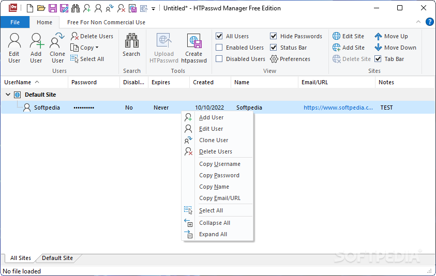
Task: Choose Clone User from context menu
Action: (217, 140)
